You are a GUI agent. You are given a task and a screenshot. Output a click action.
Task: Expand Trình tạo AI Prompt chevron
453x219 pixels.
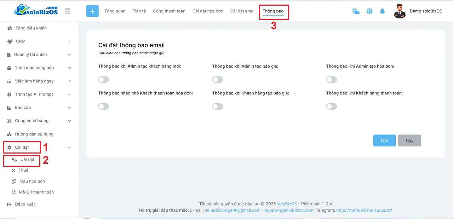tap(69, 94)
